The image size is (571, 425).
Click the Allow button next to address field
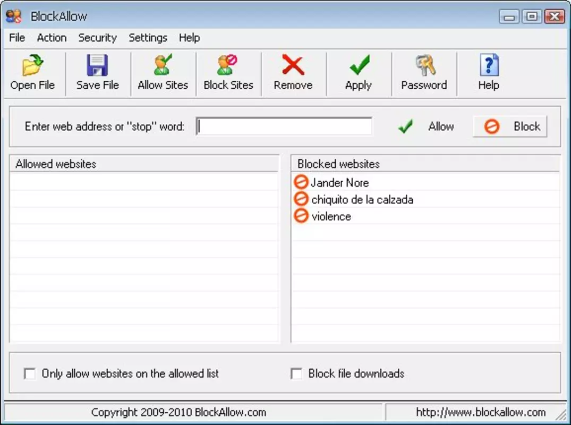[425, 126]
